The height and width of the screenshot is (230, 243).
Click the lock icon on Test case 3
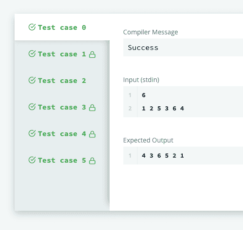click(x=92, y=108)
